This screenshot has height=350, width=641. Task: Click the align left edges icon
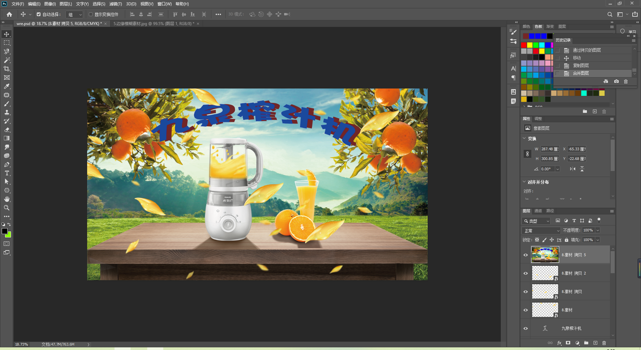click(x=132, y=14)
